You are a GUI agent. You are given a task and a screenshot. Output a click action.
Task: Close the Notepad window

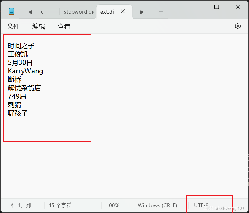tap(238, 7)
